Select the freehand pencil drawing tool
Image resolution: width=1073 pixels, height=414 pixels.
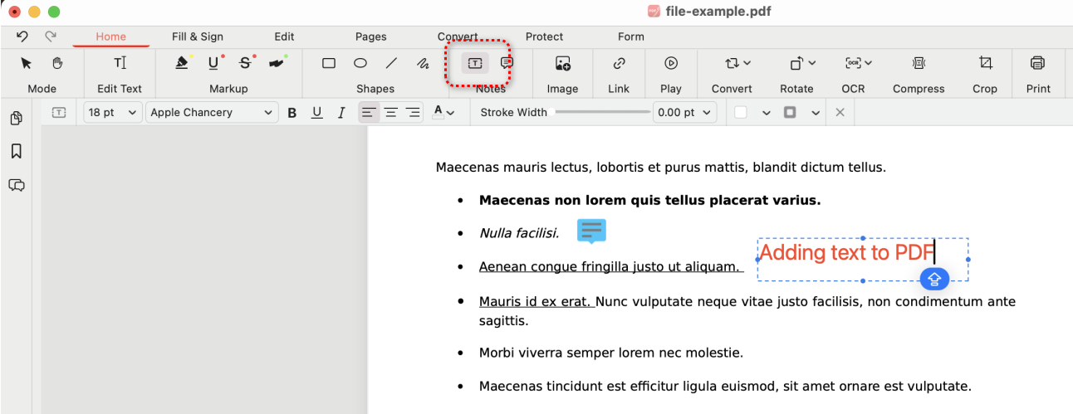(423, 63)
